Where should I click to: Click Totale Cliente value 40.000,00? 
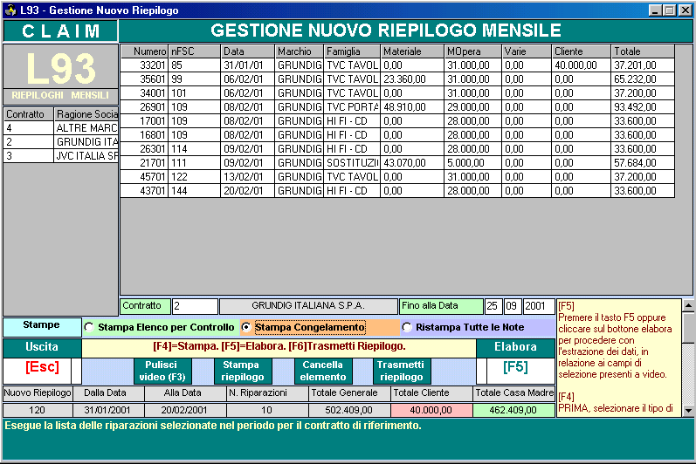[x=431, y=411]
